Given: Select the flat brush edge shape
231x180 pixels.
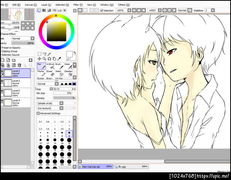Looking at the screenshot, I should [x=74, y=84].
